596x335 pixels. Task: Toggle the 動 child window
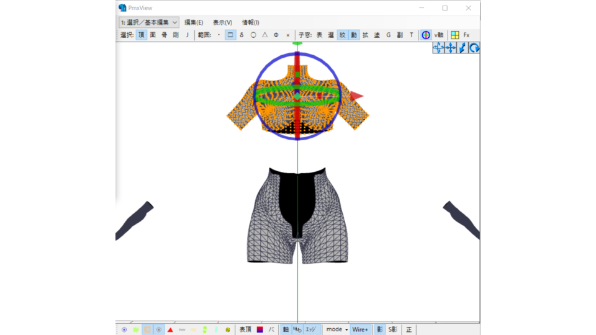[354, 35]
